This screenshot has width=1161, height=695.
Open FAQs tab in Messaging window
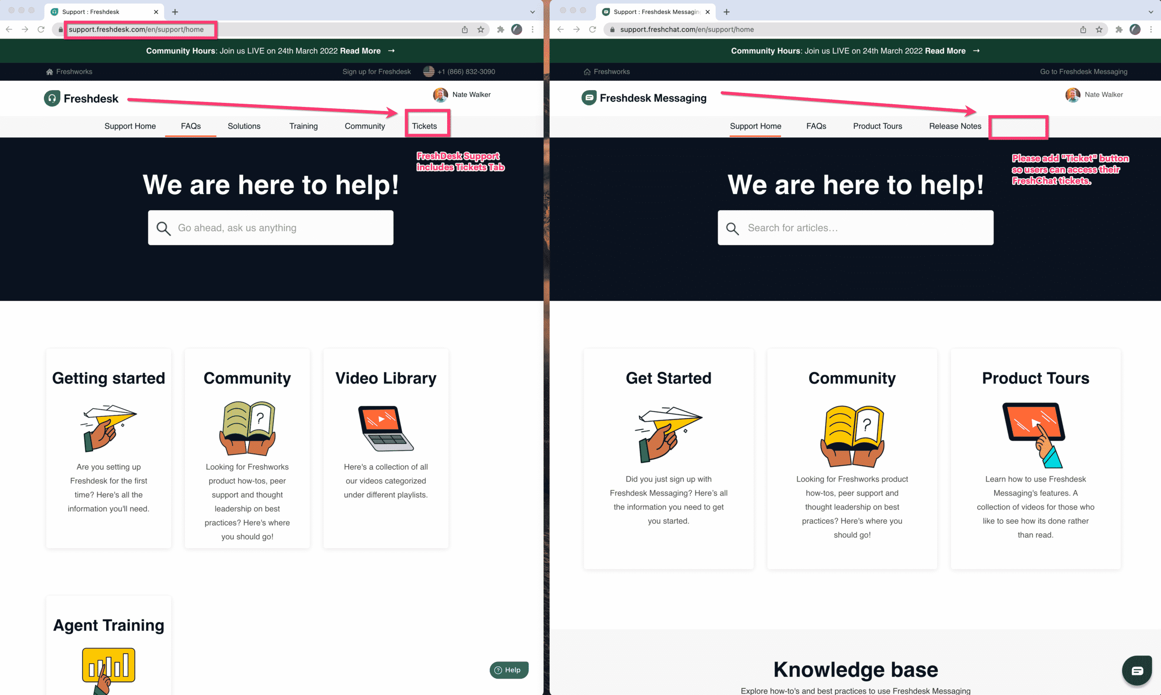[816, 126]
